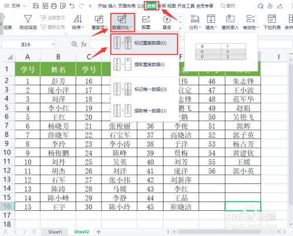This screenshot has width=293, height=236.
Task: Click the 基金 fund icon
Action: click(x=167, y=22)
